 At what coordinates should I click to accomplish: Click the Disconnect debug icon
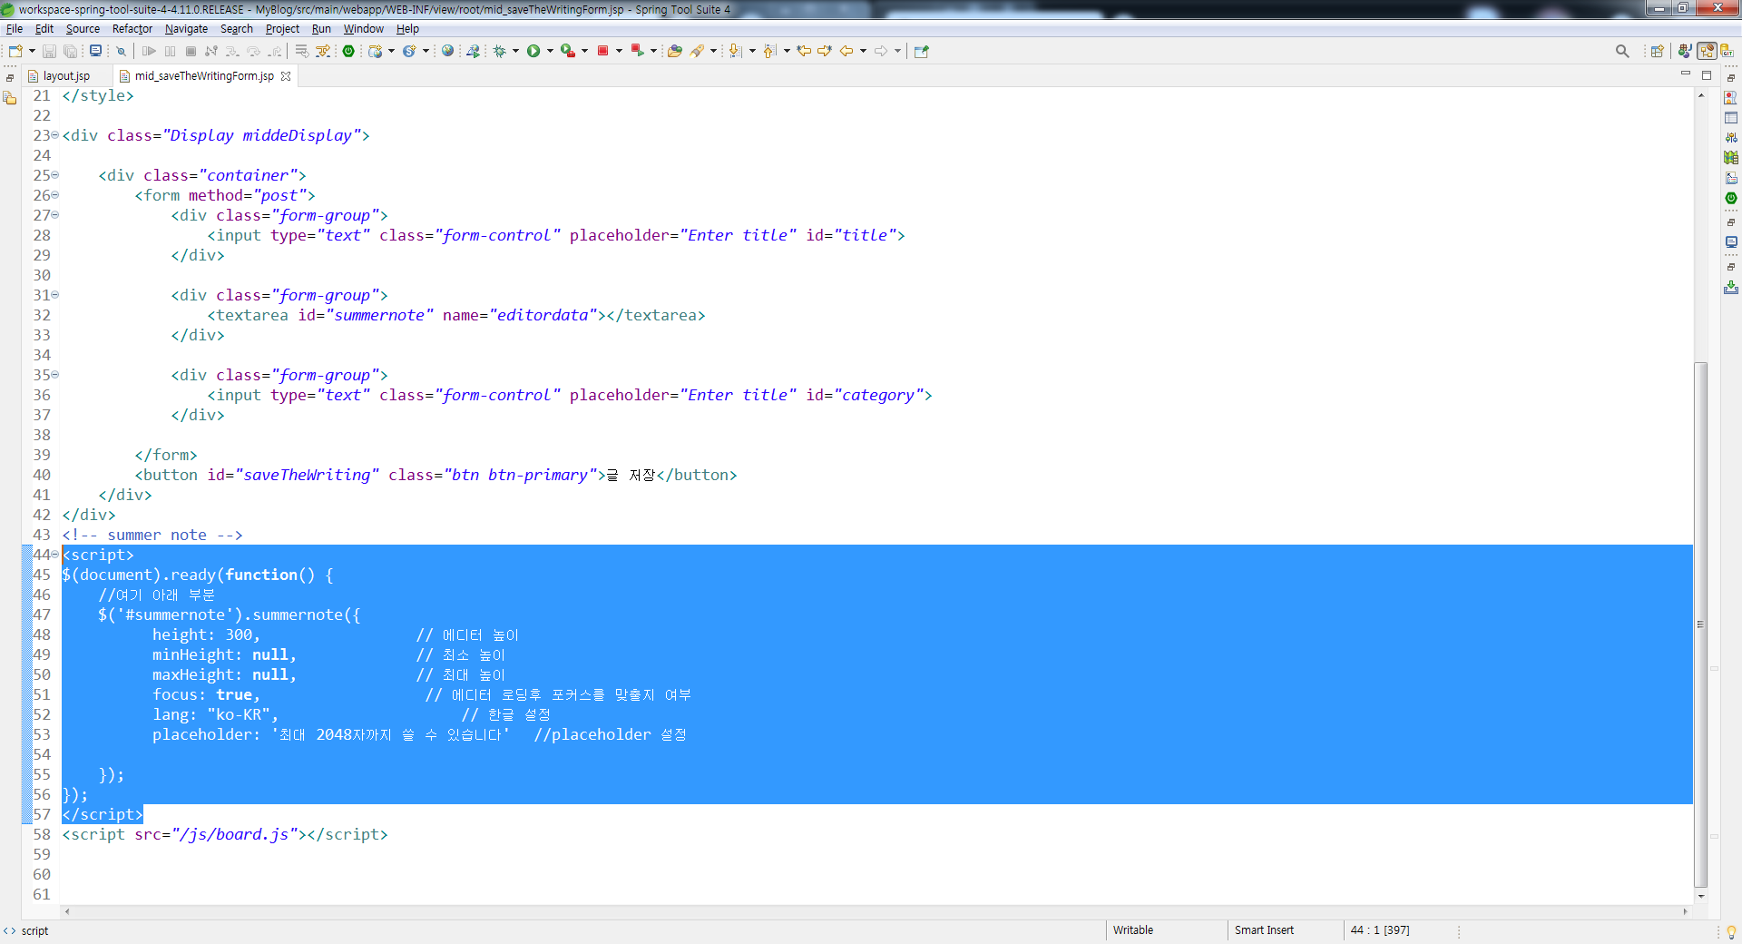[211, 51]
